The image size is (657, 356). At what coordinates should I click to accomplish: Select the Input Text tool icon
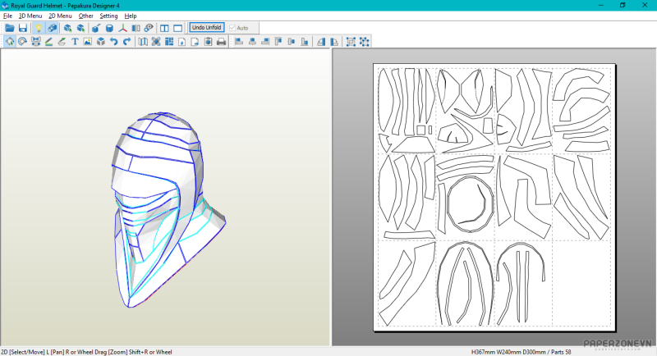click(75, 42)
